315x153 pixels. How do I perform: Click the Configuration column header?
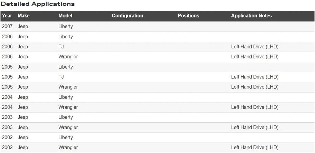pos(127,16)
